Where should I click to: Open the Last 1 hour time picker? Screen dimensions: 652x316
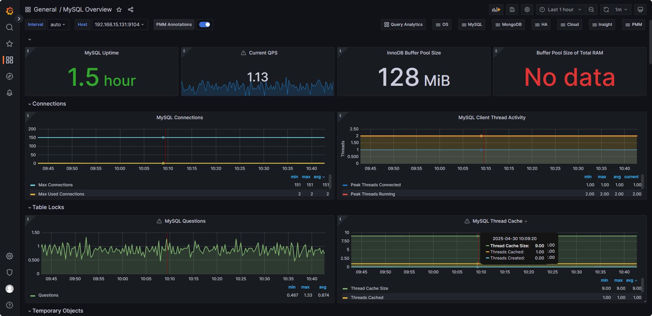pos(561,10)
